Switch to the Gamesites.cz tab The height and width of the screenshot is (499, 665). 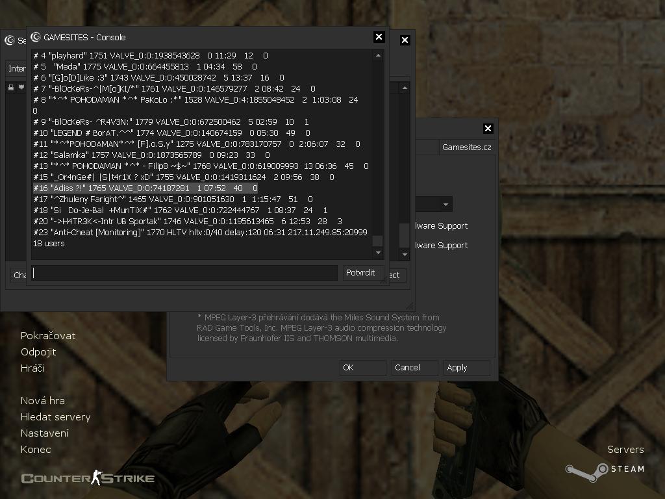point(466,147)
